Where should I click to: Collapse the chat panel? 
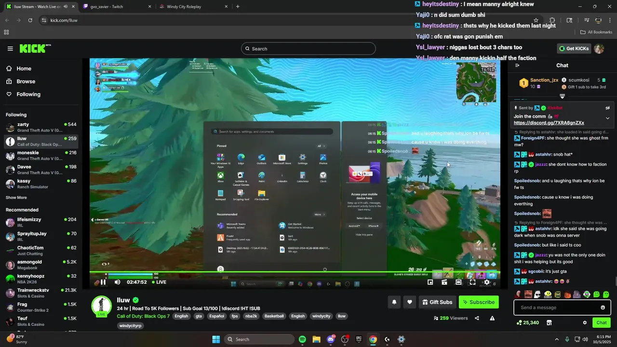pos(517,66)
